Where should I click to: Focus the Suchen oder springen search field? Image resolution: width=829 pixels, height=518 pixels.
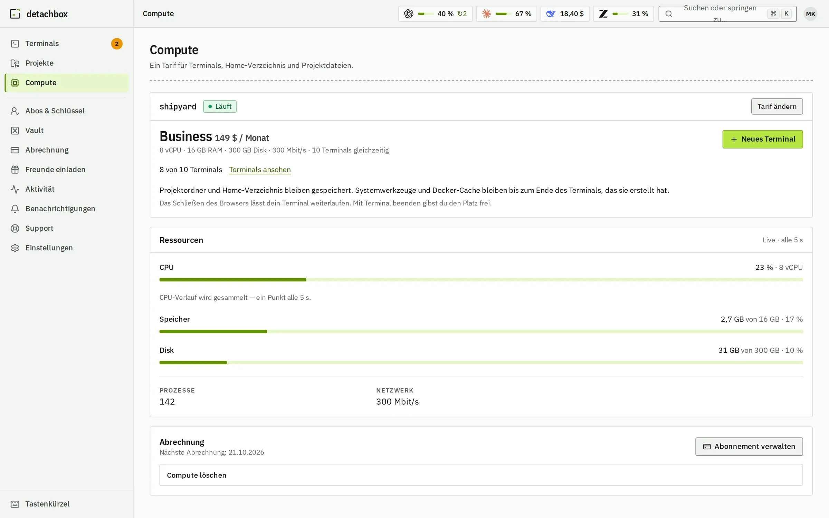point(727,14)
